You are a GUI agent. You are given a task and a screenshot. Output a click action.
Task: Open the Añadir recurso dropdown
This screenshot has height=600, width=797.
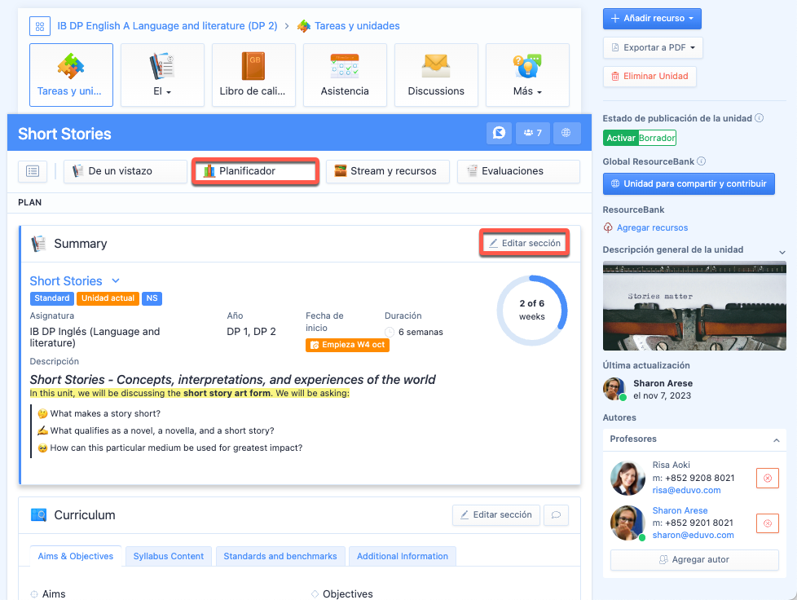[652, 18]
